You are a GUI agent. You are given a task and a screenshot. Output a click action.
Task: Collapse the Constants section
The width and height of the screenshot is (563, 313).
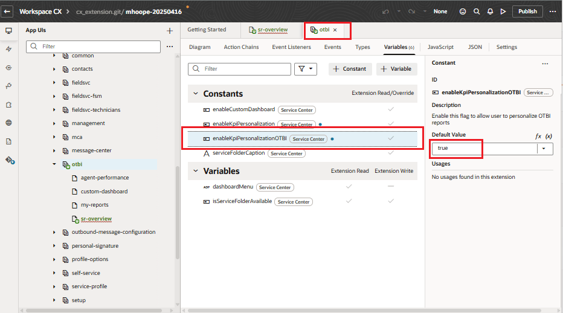click(x=195, y=94)
